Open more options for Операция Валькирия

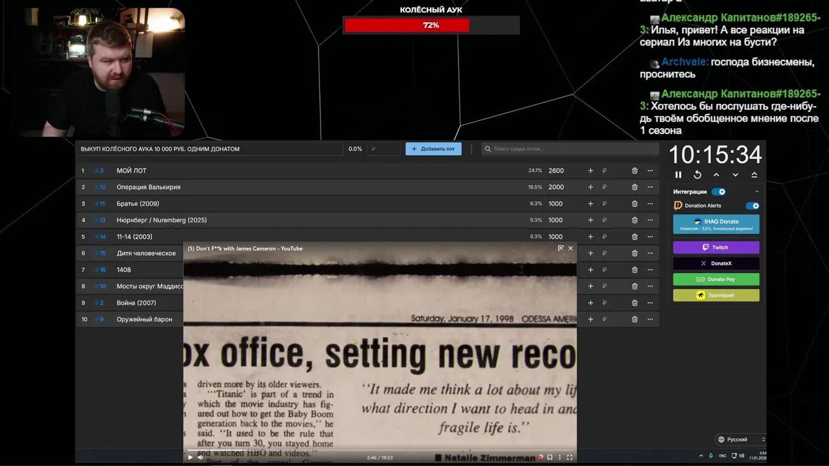pyautogui.click(x=650, y=187)
